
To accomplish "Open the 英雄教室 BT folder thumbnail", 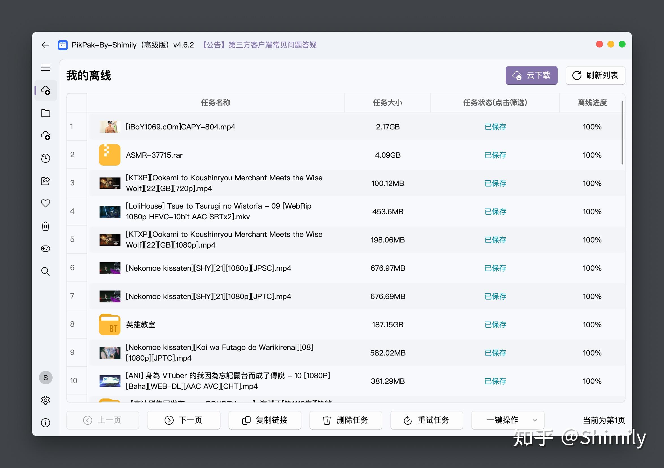I will point(110,324).
